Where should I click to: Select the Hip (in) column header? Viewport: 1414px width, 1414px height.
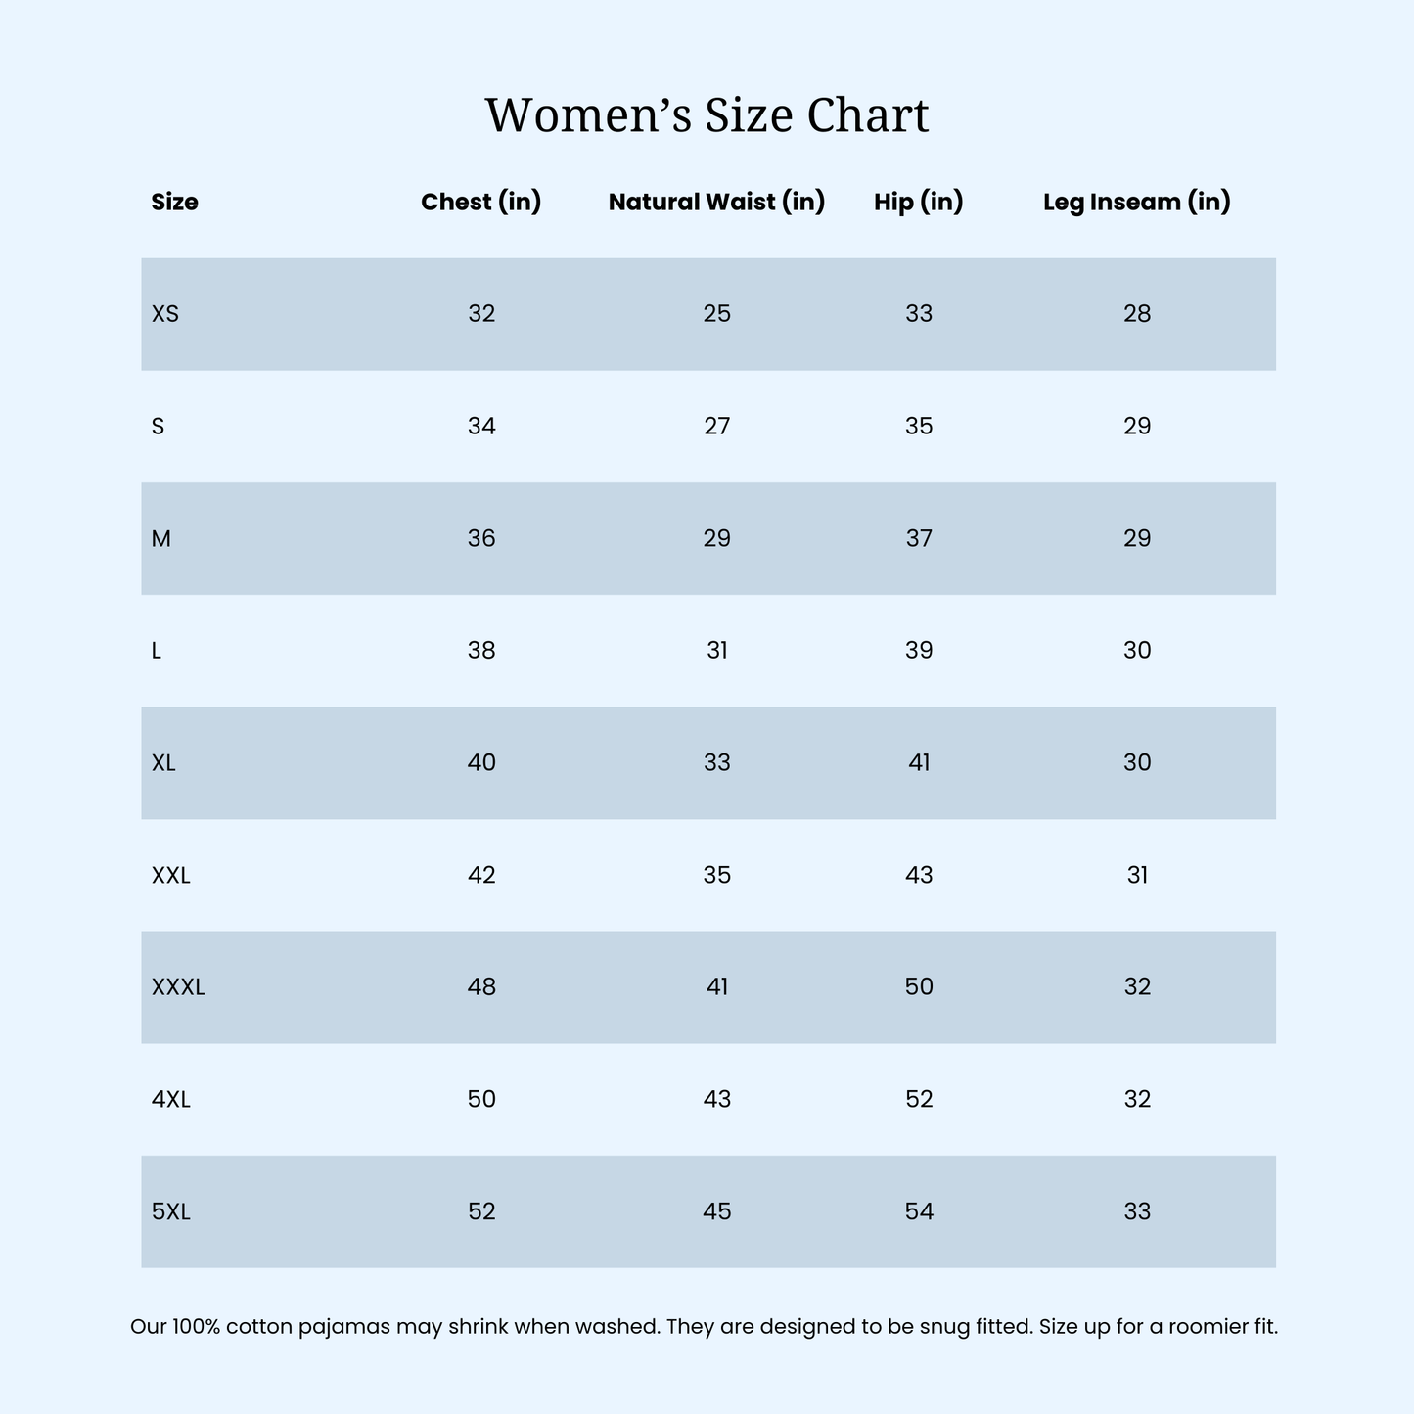tap(919, 203)
